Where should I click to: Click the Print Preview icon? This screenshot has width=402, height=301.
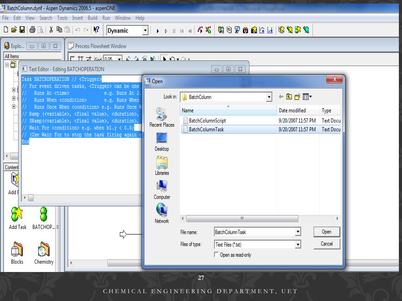pyautogui.click(x=40, y=30)
